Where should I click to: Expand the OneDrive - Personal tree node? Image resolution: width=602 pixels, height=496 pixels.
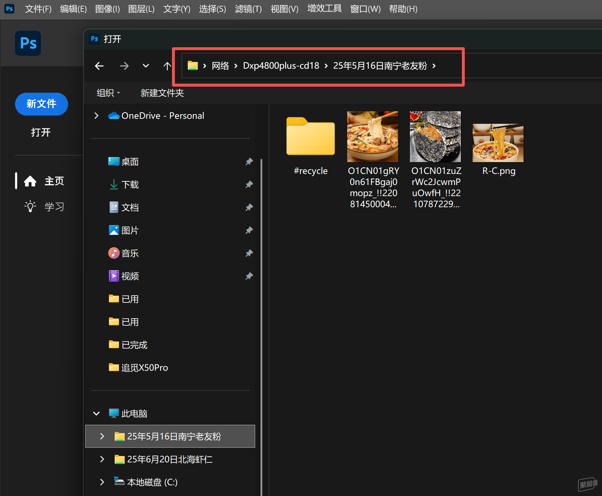pyautogui.click(x=96, y=116)
